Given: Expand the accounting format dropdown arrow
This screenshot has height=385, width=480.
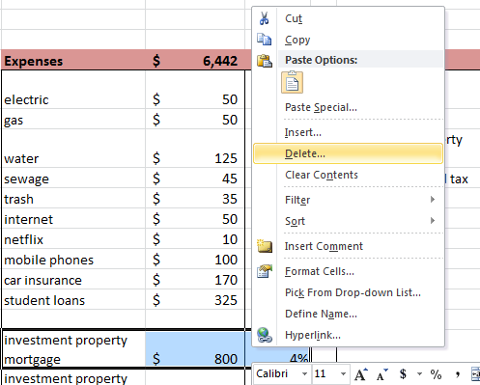Looking at the screenshot, I should tap(419, 373).
